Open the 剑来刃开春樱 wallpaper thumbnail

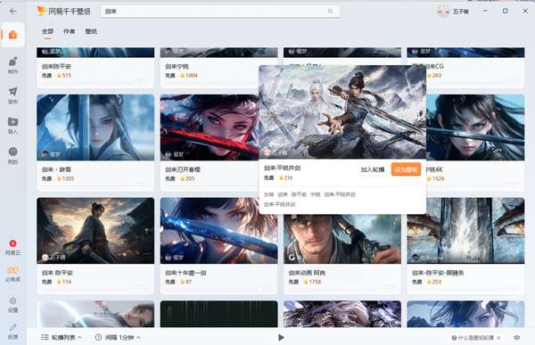[x=210, y=127]
